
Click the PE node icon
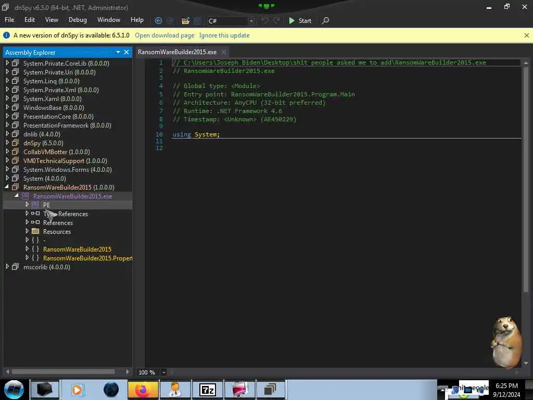click(x=35, y=205)
